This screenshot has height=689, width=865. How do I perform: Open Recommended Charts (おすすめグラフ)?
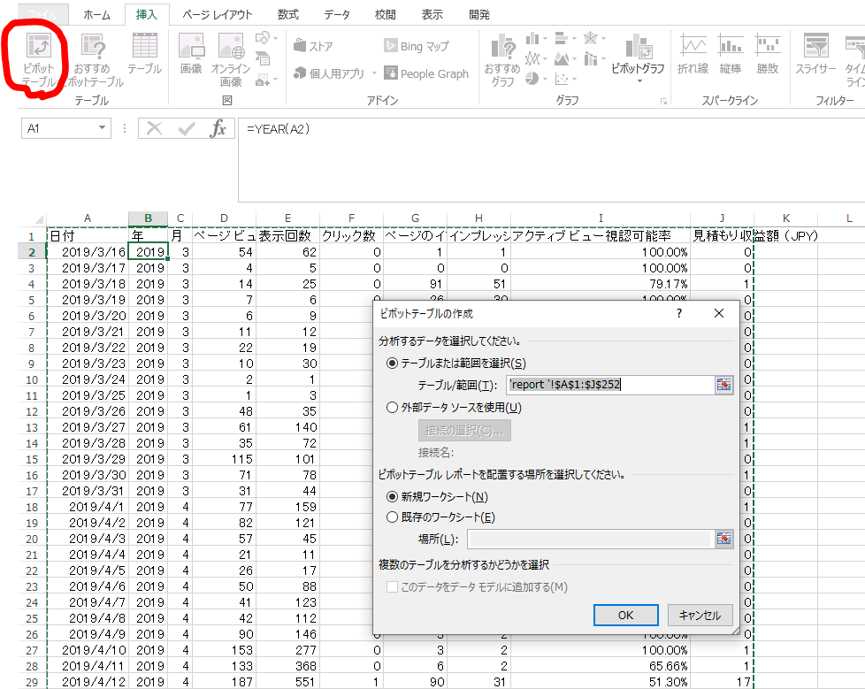[502, 60]
